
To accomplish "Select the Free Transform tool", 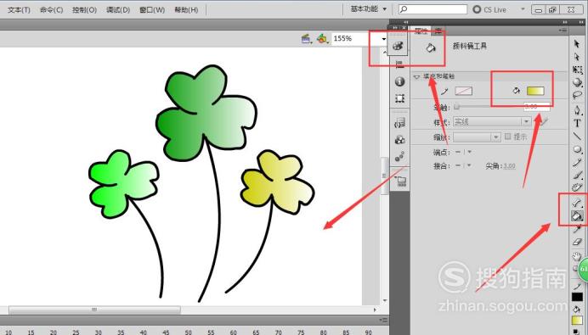I will (x=577, y=70).
